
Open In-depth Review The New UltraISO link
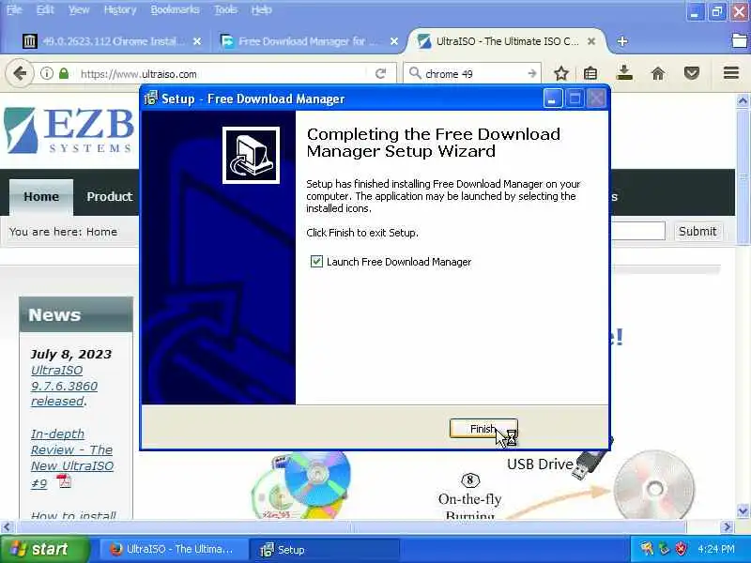pyautogui.click(x=72, y=458)
